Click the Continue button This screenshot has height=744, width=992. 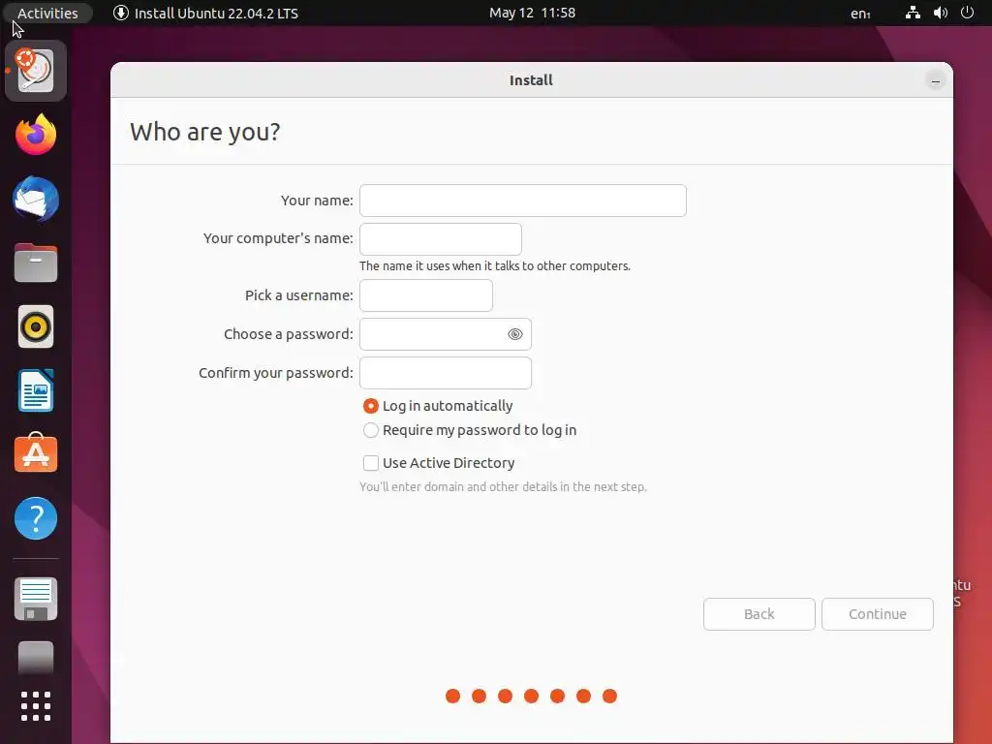[878, 613]
